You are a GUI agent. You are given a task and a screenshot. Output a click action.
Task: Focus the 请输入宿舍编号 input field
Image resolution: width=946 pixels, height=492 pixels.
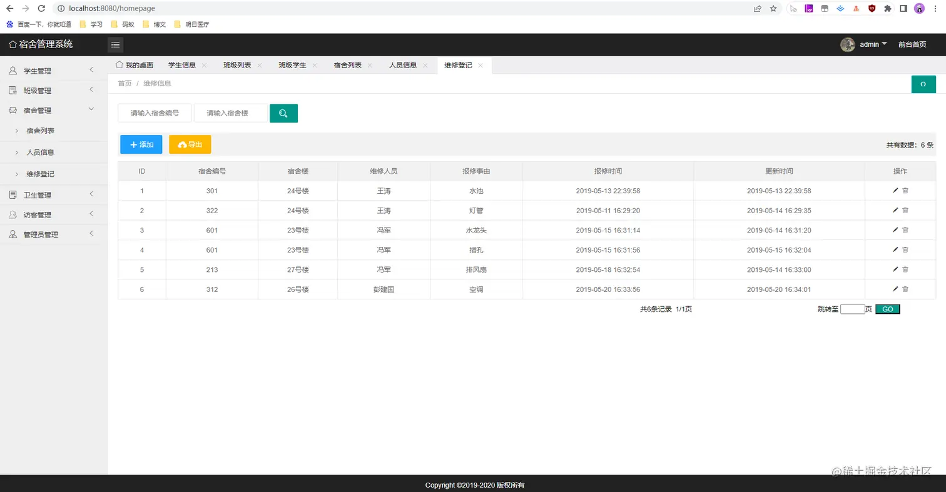[x=155, y=113]
